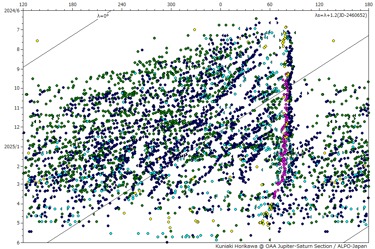Select month 12 on the vertical axis
The image size is (375, 249).
click(16, 127)
